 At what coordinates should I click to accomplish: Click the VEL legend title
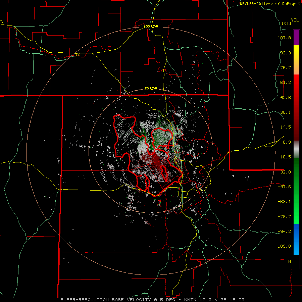click(295, 20)
